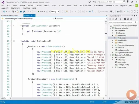Click the green Start debugging button

pos(41,12)
